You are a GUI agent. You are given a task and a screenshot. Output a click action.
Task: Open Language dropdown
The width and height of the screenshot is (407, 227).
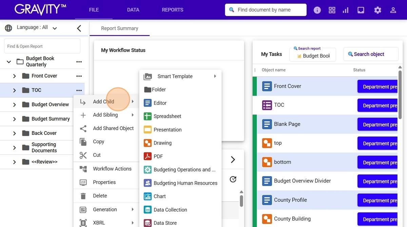tap(37, 27)
